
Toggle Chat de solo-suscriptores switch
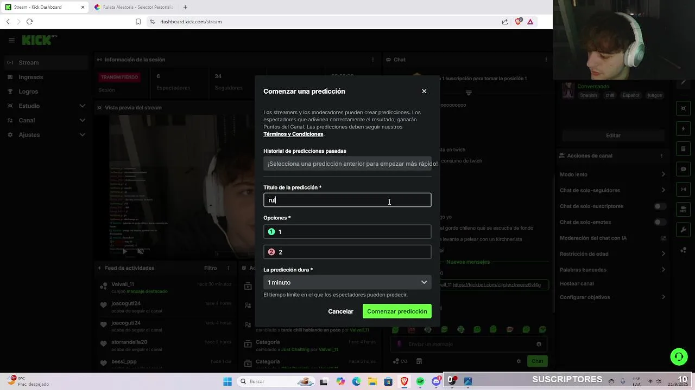point(660,206)
